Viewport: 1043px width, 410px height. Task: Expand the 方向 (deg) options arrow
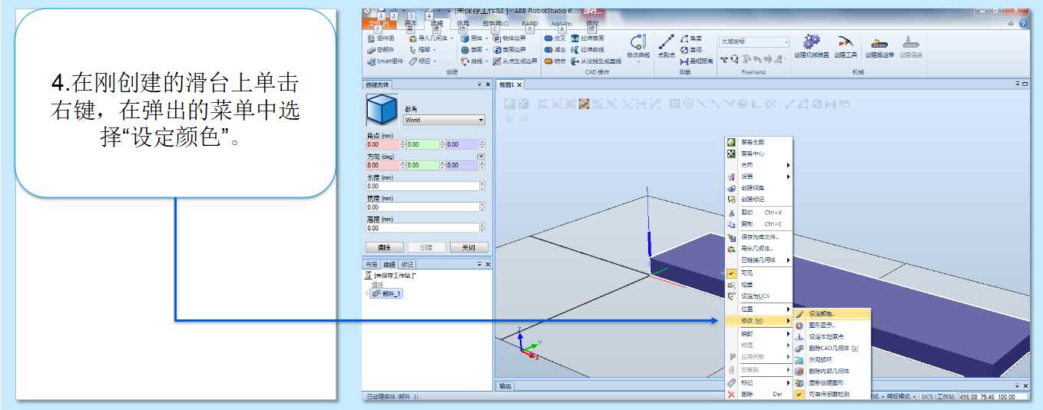tap(482, 156)
